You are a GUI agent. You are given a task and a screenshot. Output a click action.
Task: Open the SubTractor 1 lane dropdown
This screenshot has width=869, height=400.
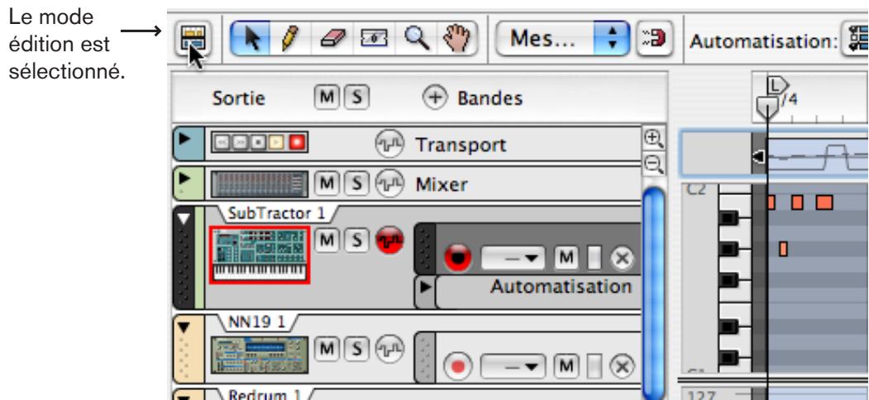coord(513,258)
